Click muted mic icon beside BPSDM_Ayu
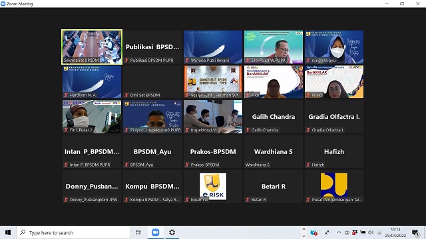Viewport: 426px width, 239px height. pos(126,165)
